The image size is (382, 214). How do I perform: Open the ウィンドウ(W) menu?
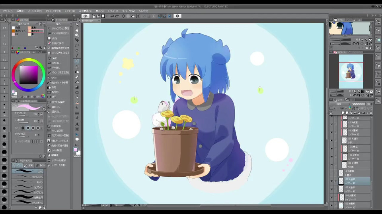click(129, 11)
